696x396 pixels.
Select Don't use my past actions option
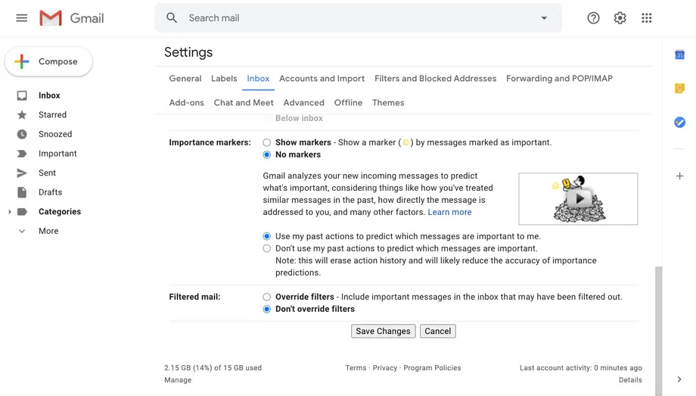click(x=266, y=248)
